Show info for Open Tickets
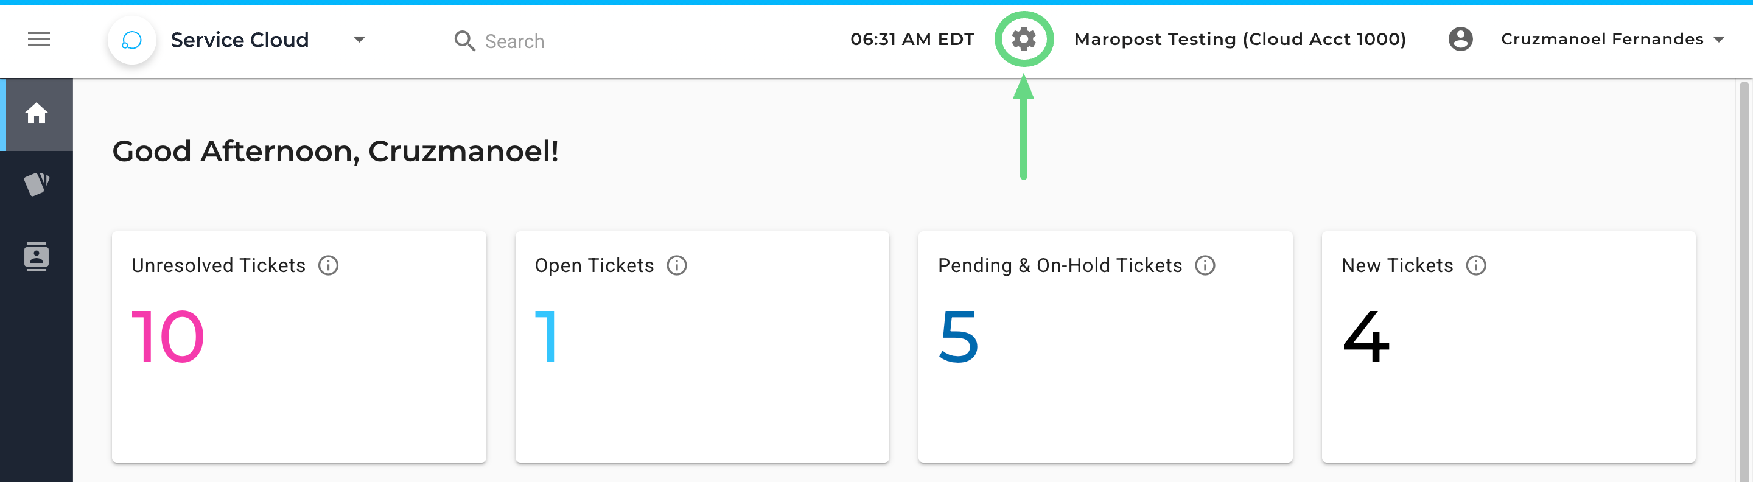1753x482 pixels. (x=676, y=265)
